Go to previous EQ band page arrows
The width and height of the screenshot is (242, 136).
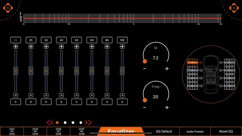[x=50, y=122]
